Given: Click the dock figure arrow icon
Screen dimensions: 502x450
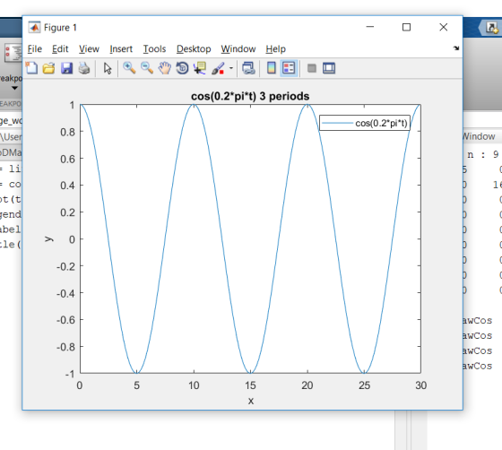Looking at the screenshot, I should tap(456, 48).
